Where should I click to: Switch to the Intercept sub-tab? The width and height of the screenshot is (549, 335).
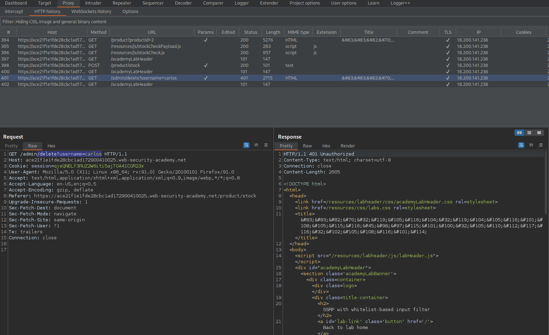[x=14, y=12]
